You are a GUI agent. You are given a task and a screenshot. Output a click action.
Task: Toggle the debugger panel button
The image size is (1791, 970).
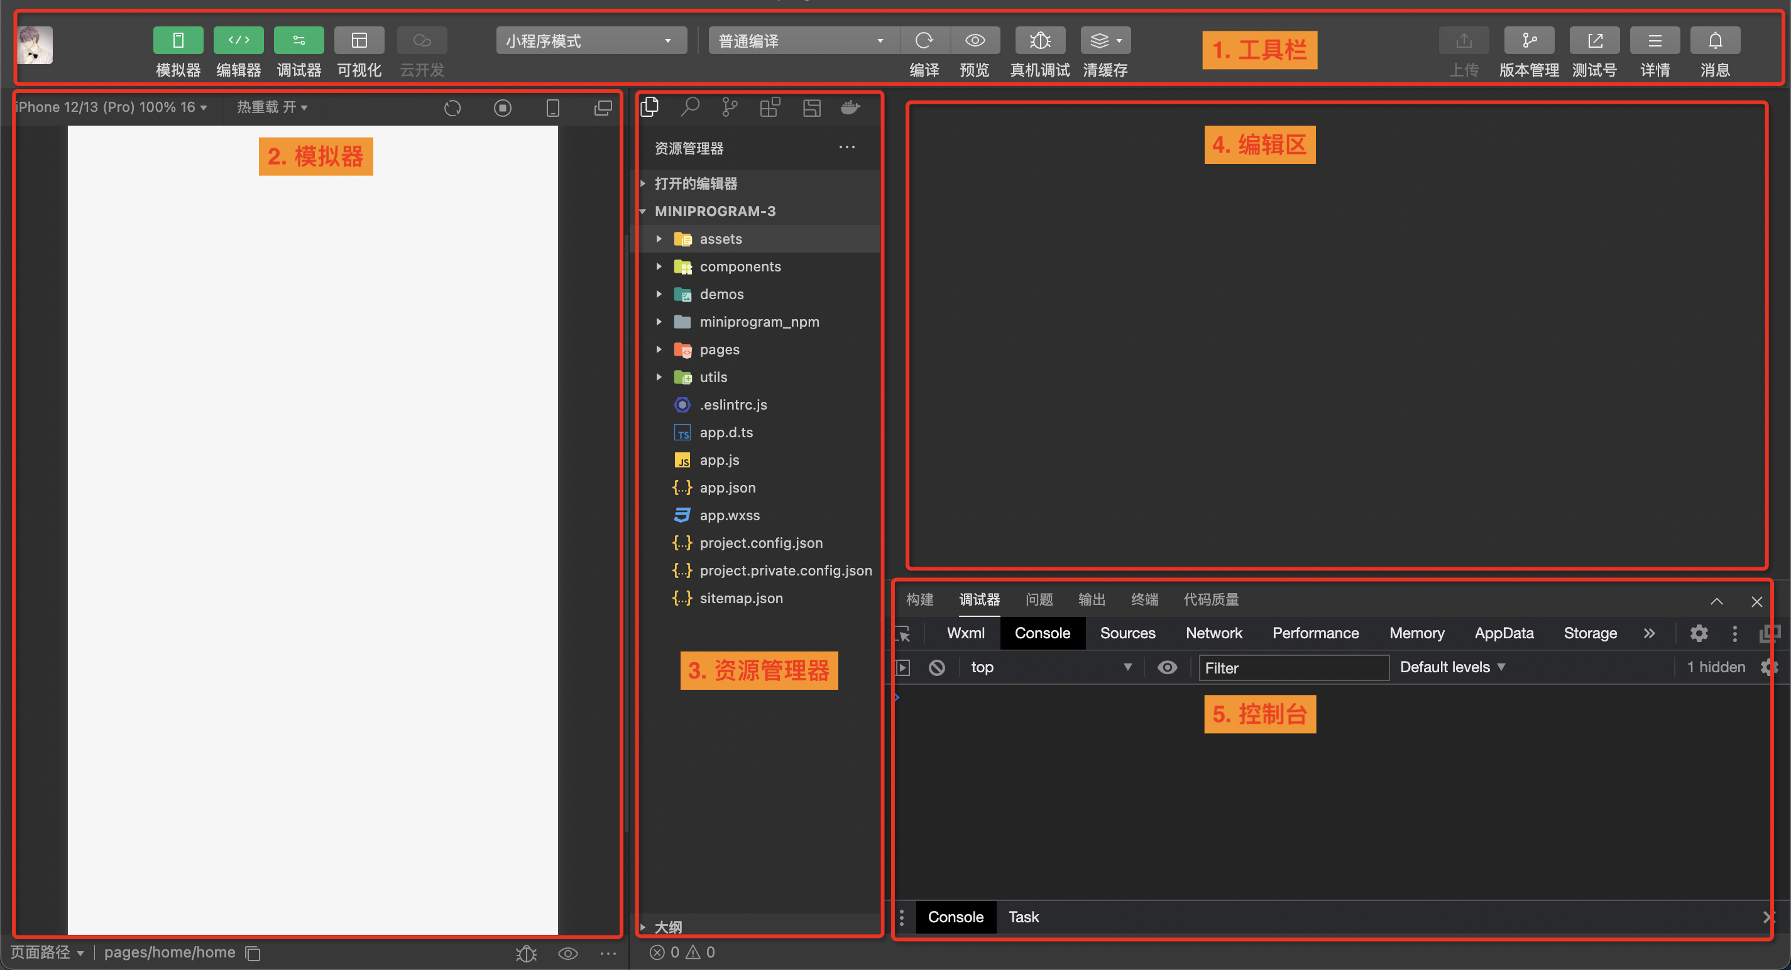pyautogui.click(x=299, y=40)
